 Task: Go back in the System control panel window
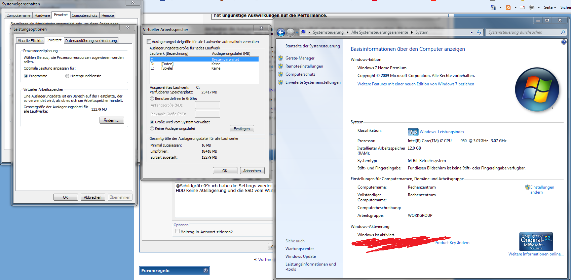pos(281,32)
